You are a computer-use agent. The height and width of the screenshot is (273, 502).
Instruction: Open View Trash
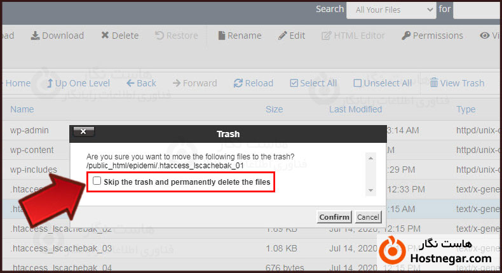pyautogui.click(x=456, y=83)
